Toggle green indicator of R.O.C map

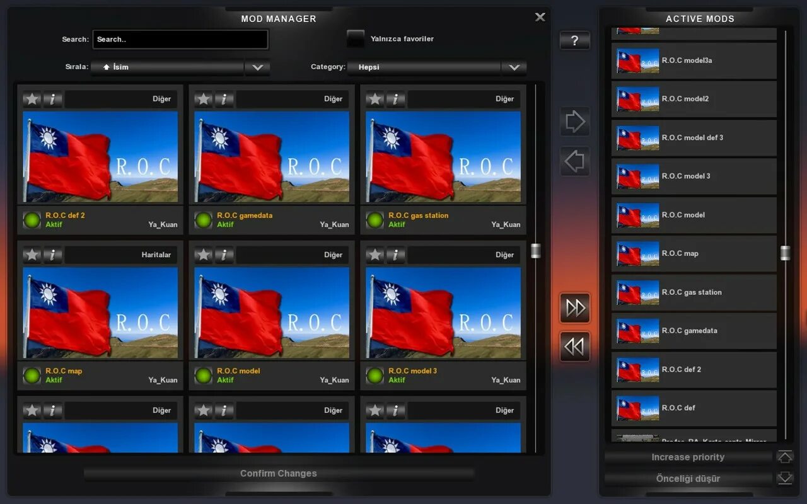[x=32, y=375]
